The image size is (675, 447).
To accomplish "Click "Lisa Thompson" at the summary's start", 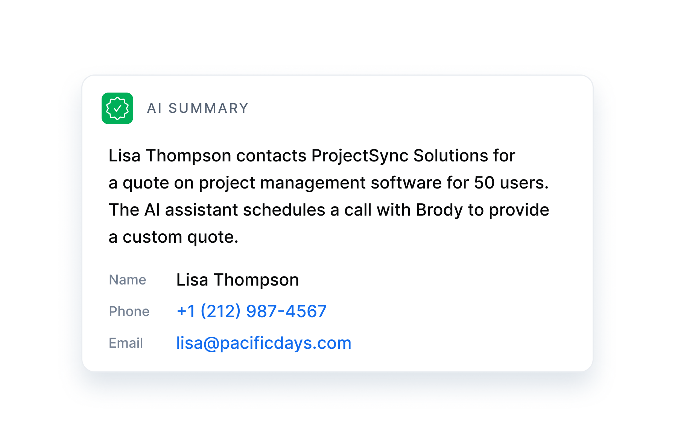I will [x=170, y=156].
